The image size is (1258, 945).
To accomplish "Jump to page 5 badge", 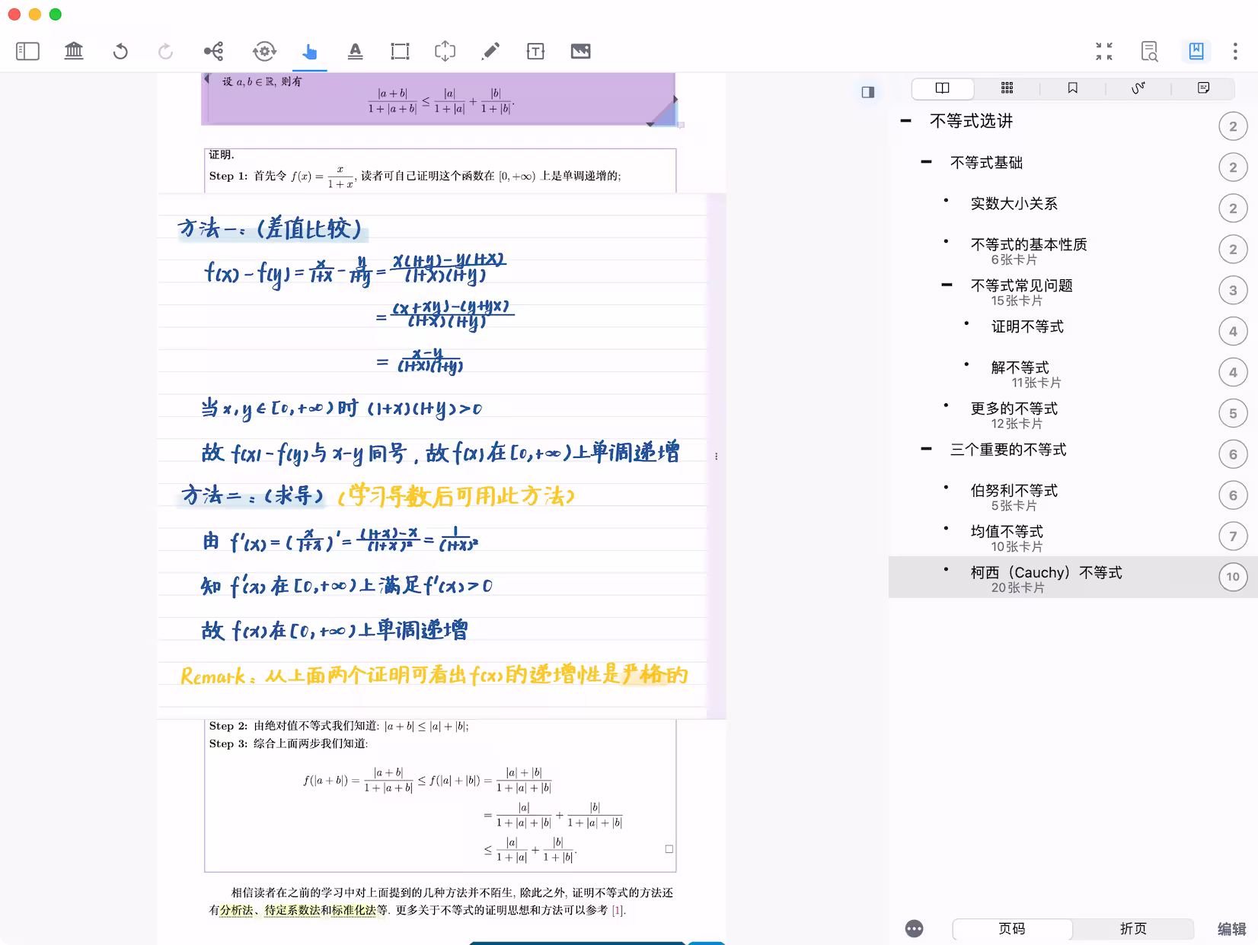I will click(x=1233, y=413).
